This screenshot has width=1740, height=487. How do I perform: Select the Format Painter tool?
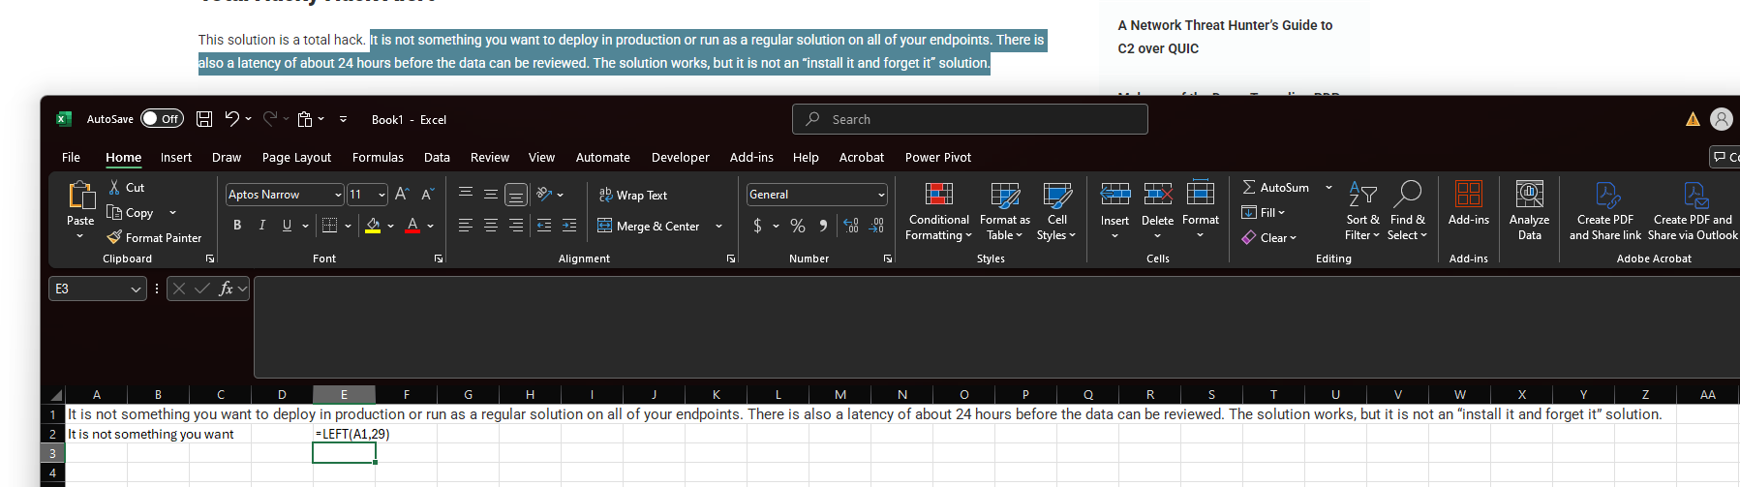point(154,237)
